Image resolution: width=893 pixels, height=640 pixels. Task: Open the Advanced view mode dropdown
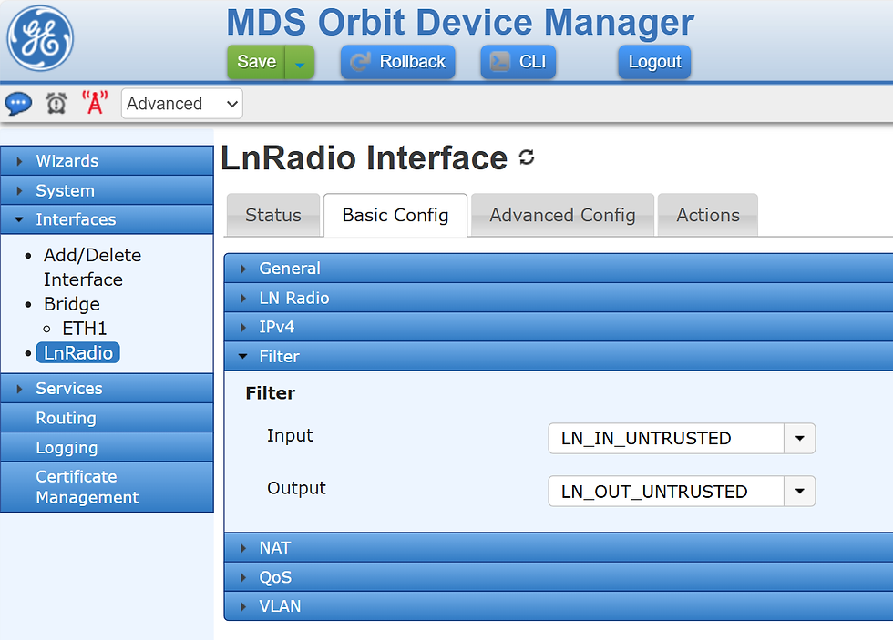(181, 104)
